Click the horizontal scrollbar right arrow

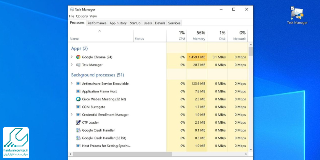tap(246, 154)
